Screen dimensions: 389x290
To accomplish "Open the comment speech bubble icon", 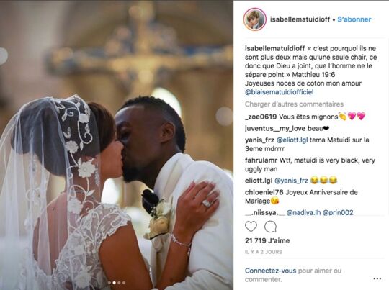I will coord(270,227).
